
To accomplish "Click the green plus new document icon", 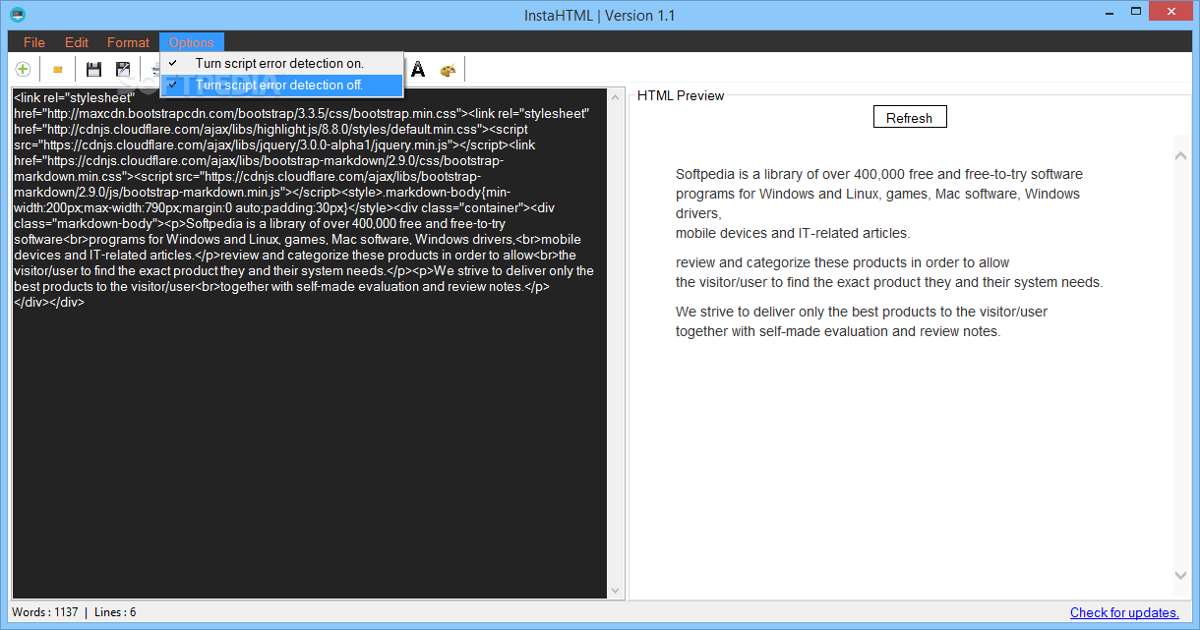I will pyautogui.click(x=22, y=69).
